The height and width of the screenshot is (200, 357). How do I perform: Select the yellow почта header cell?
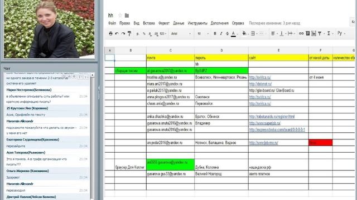[x=170, y=58]
